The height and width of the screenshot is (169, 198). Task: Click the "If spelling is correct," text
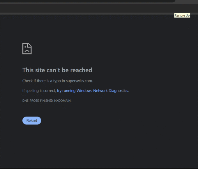[x=39, y=91]
